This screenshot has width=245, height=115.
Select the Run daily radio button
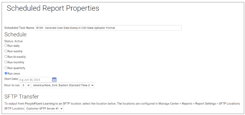click(6, 45)
